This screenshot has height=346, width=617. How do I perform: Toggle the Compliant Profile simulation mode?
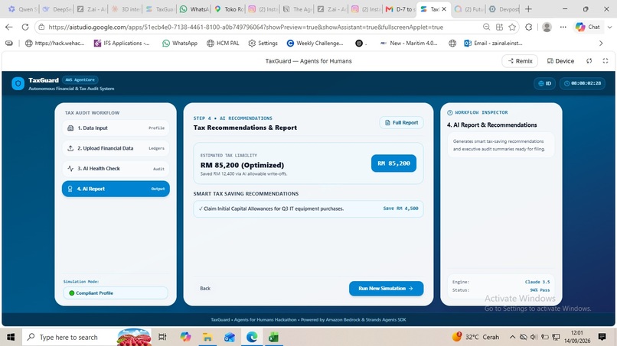(x=116, y=293)
